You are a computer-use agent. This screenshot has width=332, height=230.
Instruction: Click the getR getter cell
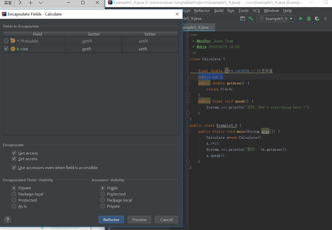94,49
